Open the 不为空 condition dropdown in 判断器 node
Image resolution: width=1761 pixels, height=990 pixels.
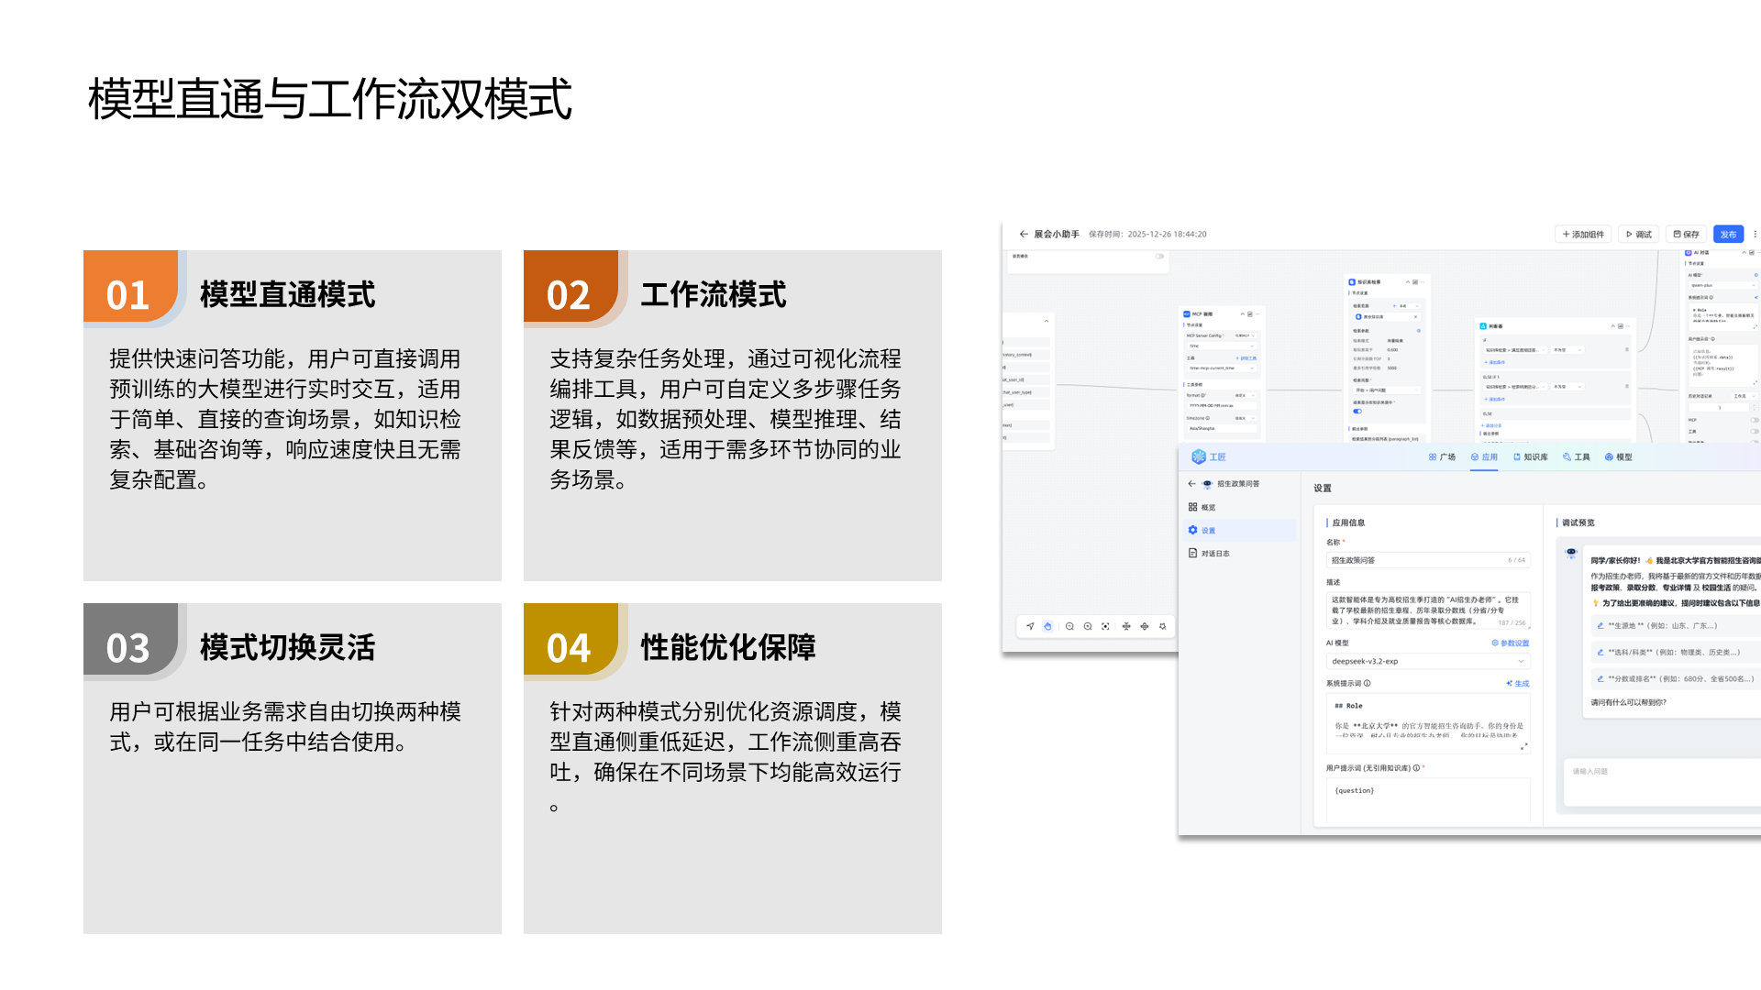pos(1567,350)
